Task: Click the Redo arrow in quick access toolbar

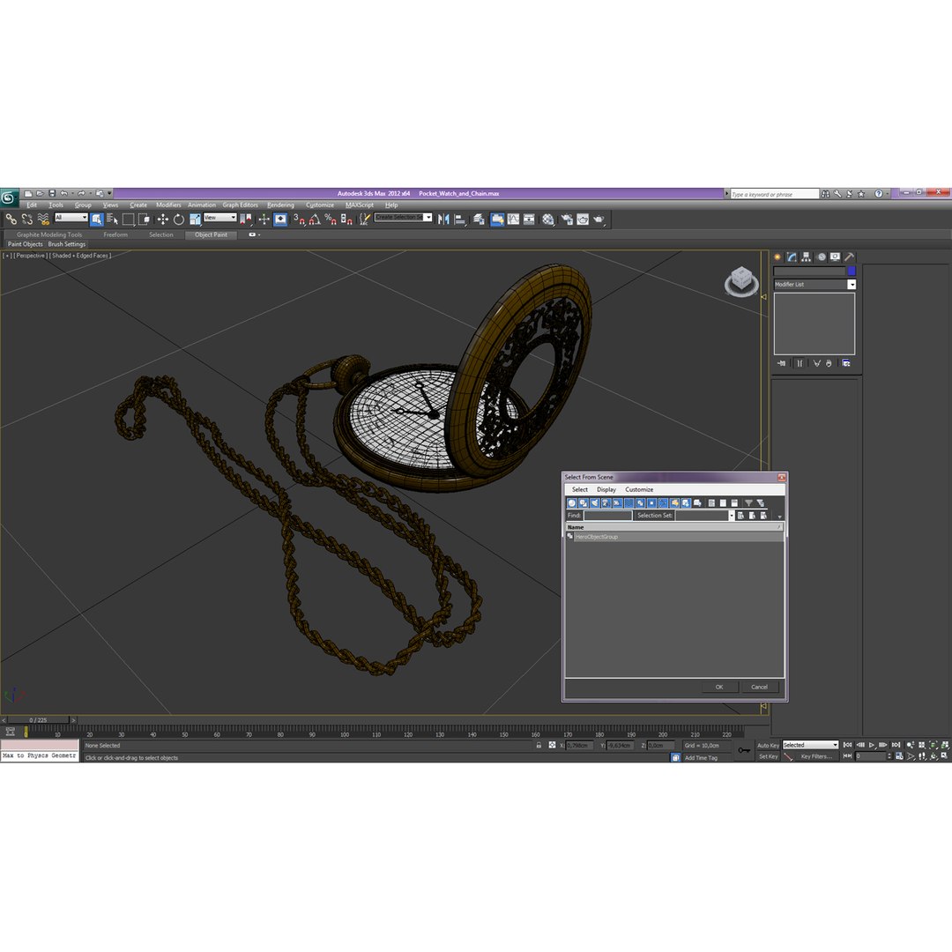Action: coord(81,194)
